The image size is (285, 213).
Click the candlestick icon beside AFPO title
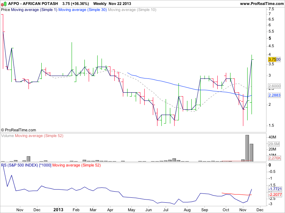(4, 4)
